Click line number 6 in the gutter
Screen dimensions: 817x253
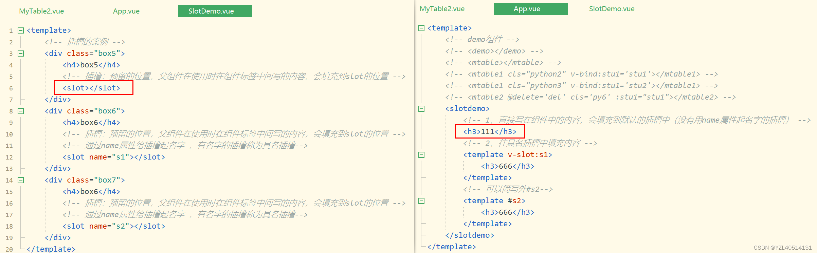(x=11, y=88)
